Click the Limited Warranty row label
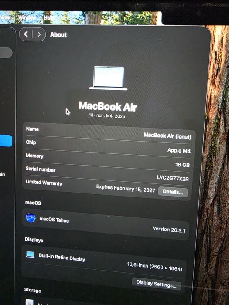Screen dimensions: 229x305 [x=44, y=183]
